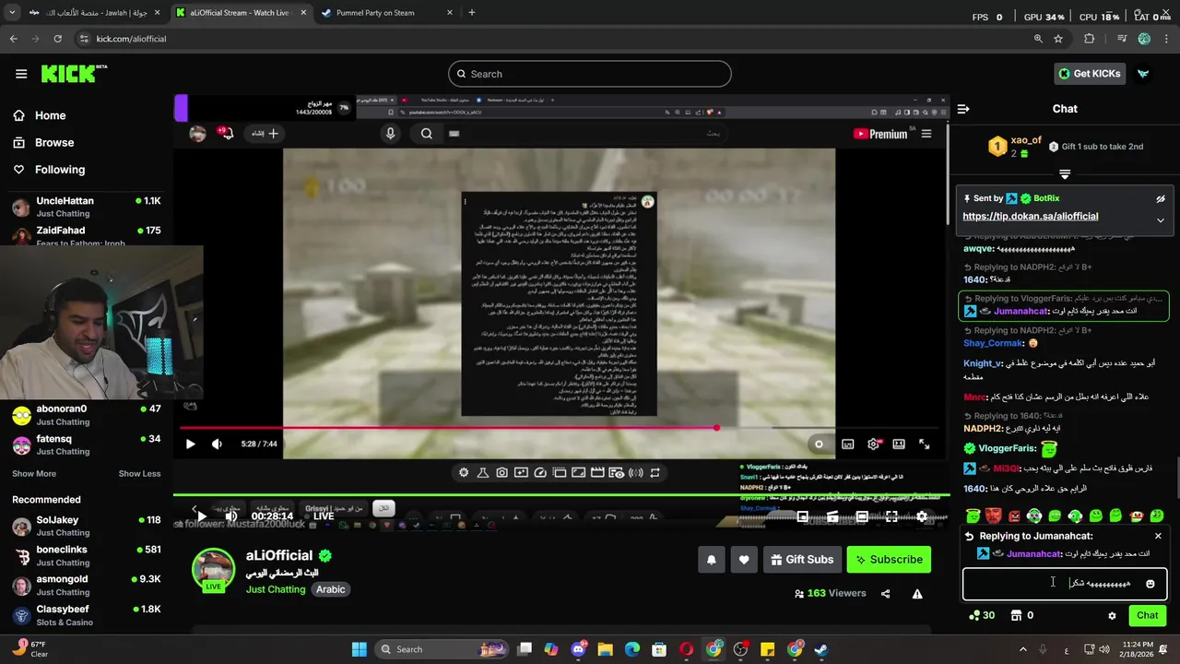
Task: Open a new Chrome tab
Action: pyautogui.click(x=472, y=13)
